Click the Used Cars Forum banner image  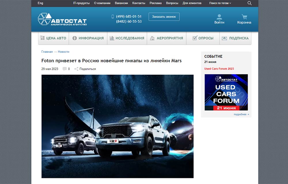tap(226, 92)
